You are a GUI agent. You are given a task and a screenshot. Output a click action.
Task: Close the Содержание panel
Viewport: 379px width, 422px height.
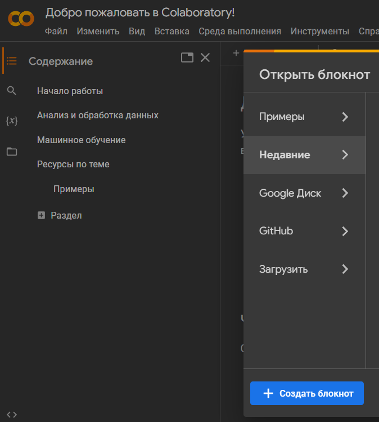(205, 57)
